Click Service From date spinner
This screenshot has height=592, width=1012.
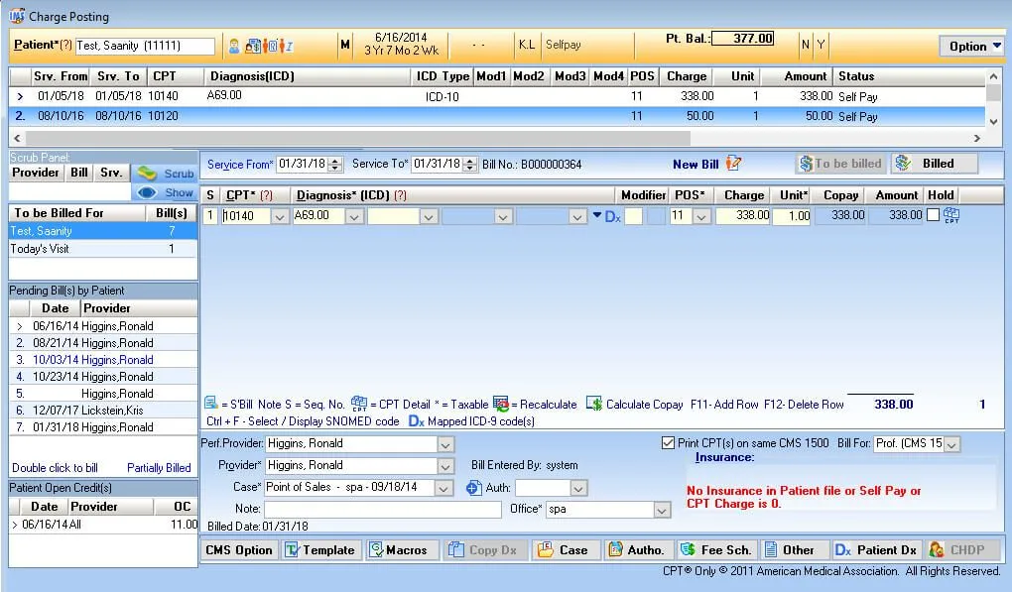coord(335,165)
